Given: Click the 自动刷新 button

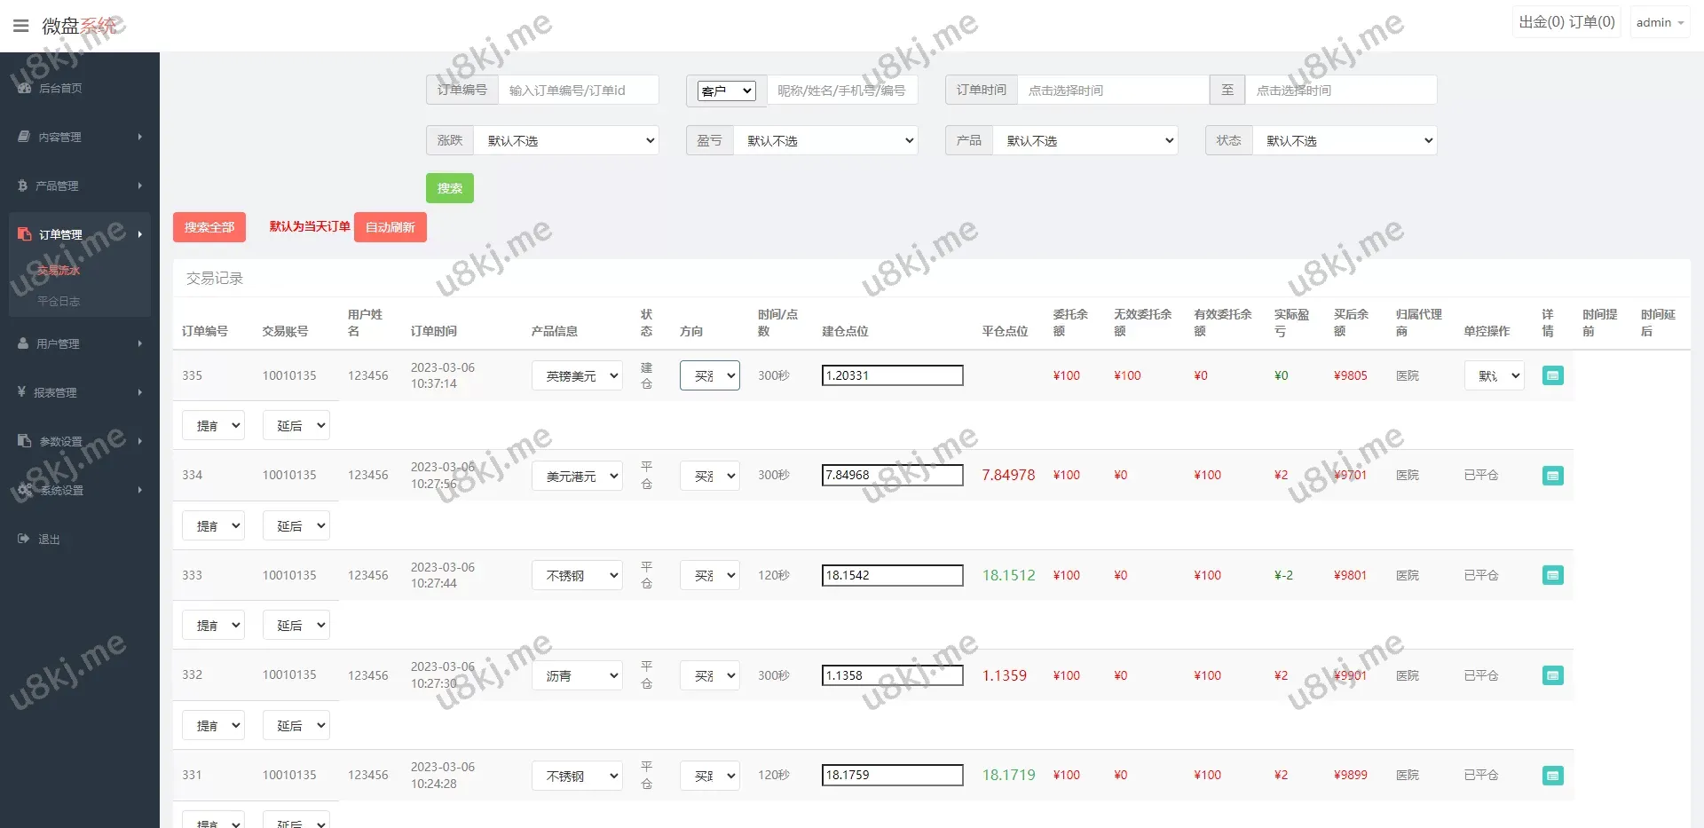Looking at the screenshot, I should point(390,227).
